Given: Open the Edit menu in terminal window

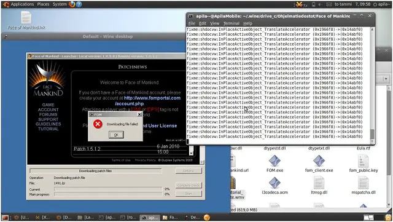Looking at the screenshot, I should [x=203, y=23].
